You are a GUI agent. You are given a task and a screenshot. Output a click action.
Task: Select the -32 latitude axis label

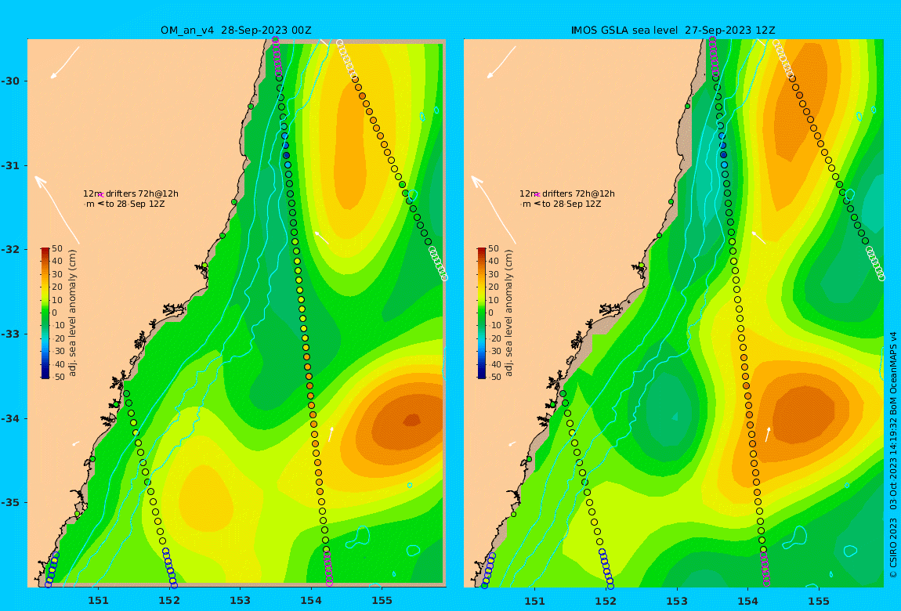click(10, 250)
